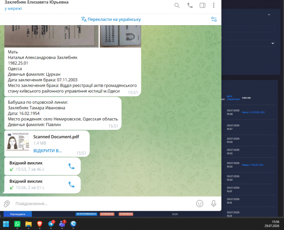Click the 29.07.2026 15:08 date cell
This screenshot has height=230, width=284.
tap(233, 112)
